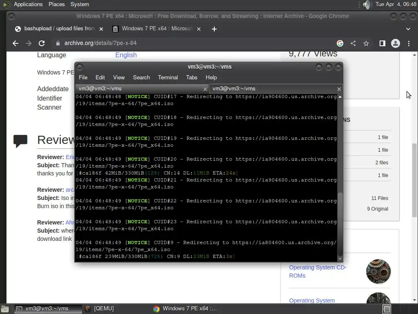This screenshot has width=418, height=314.
Task: Open Chrome profile avatar
Action: coord(395,43)
